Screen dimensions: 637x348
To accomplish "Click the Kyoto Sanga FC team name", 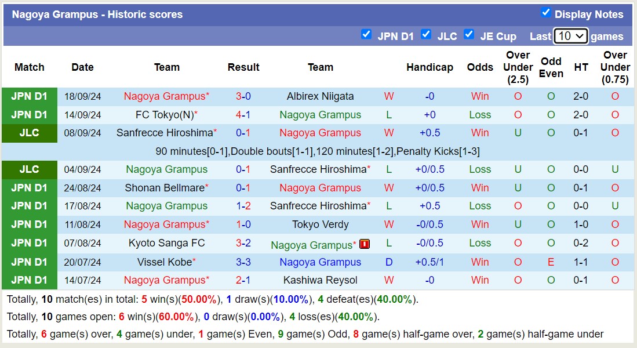I will tap(166, 243).
